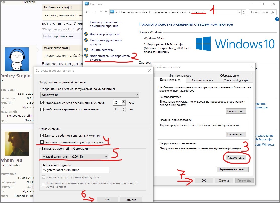
Task: Click the shield icon beside Защита системы
Action: (86, 50)
